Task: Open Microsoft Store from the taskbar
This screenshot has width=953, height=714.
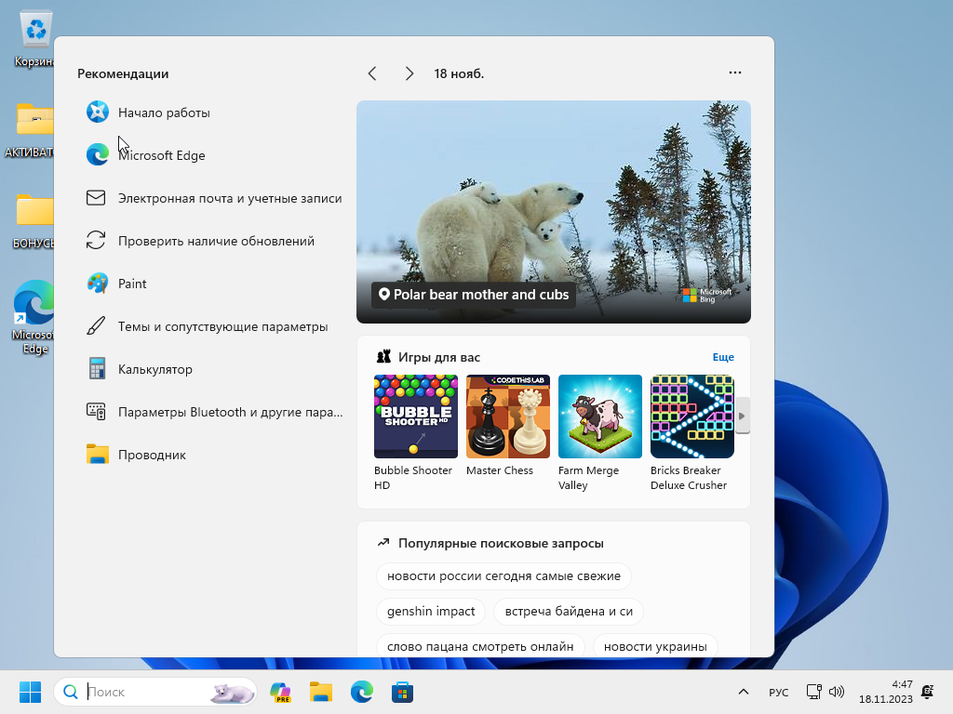Action: pyautogui.click(x=402, y=692)
